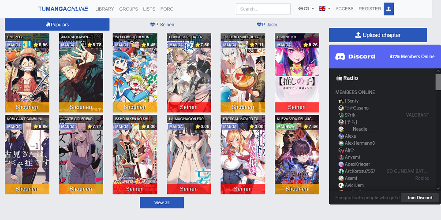
Task: Click the View all button
Action: (162, 202)
